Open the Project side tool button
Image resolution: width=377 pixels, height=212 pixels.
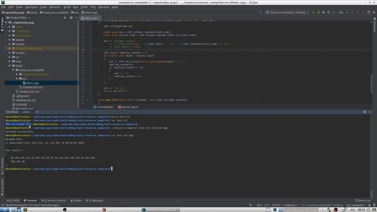(2, 24)
